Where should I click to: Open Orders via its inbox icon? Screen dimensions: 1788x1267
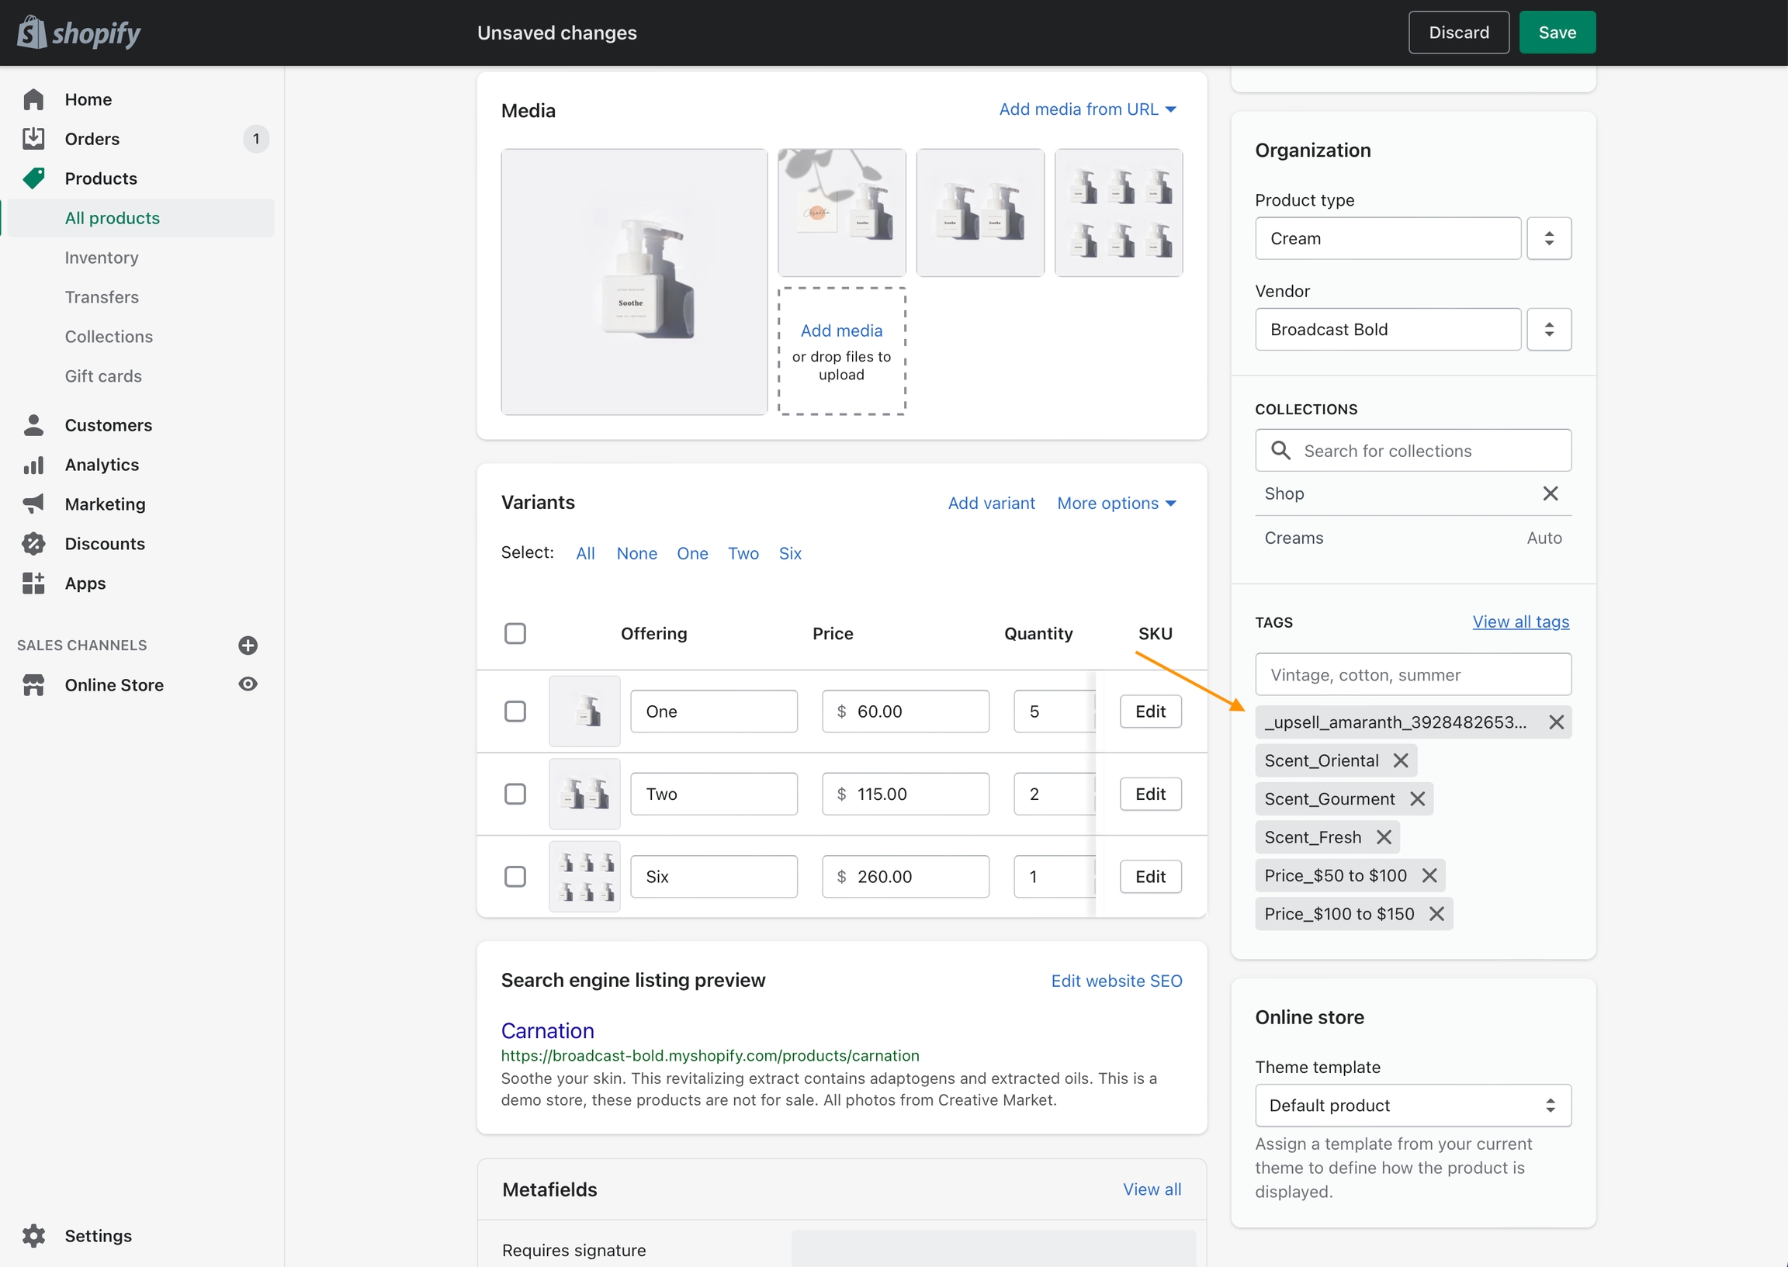click(33, 139)
